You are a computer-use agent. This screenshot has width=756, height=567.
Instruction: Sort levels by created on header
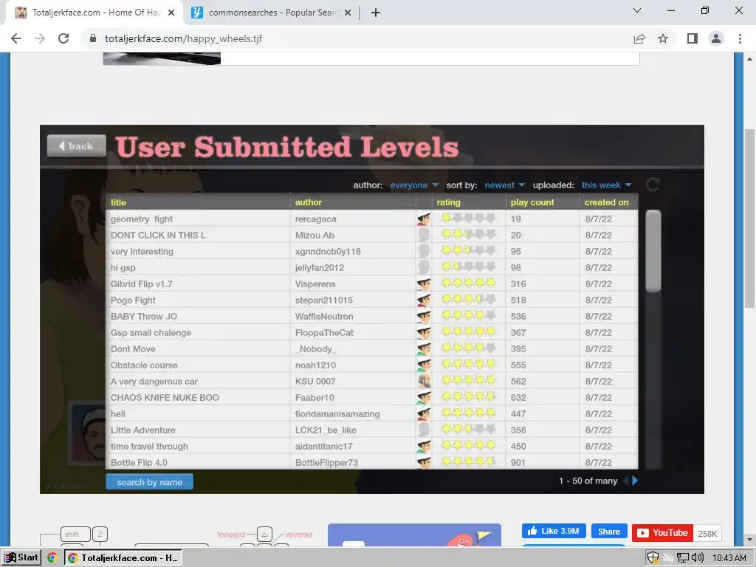point(608,202)
